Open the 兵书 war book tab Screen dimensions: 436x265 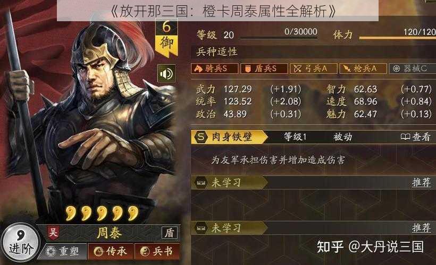(x=157, y=251)
